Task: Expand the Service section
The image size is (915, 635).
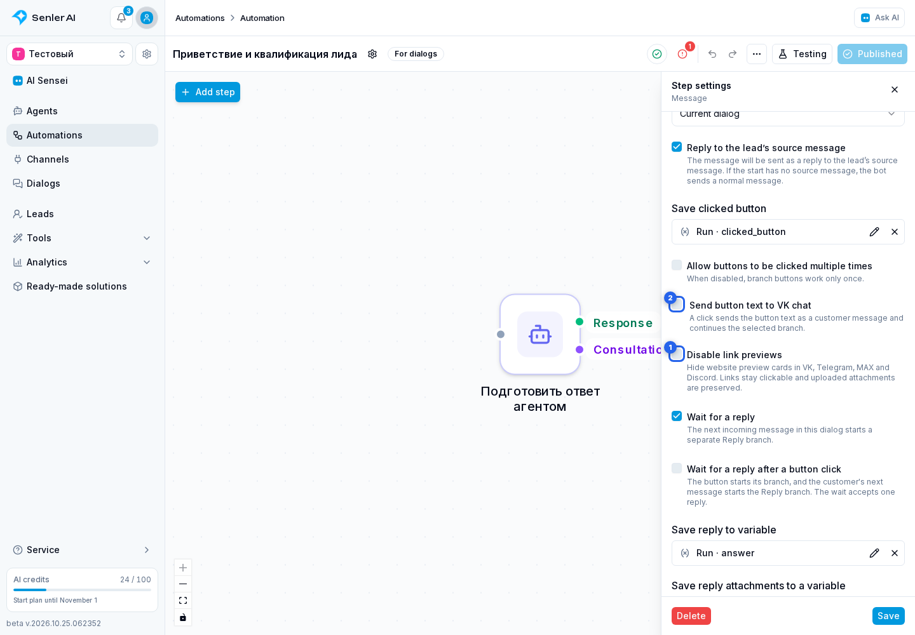Action: tap(82, 550)
